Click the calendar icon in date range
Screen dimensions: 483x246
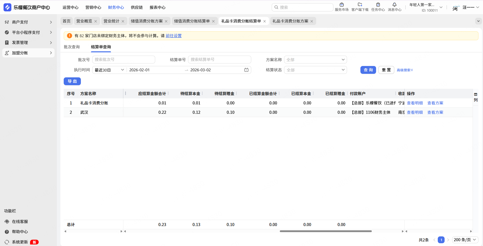pos(246,70)
